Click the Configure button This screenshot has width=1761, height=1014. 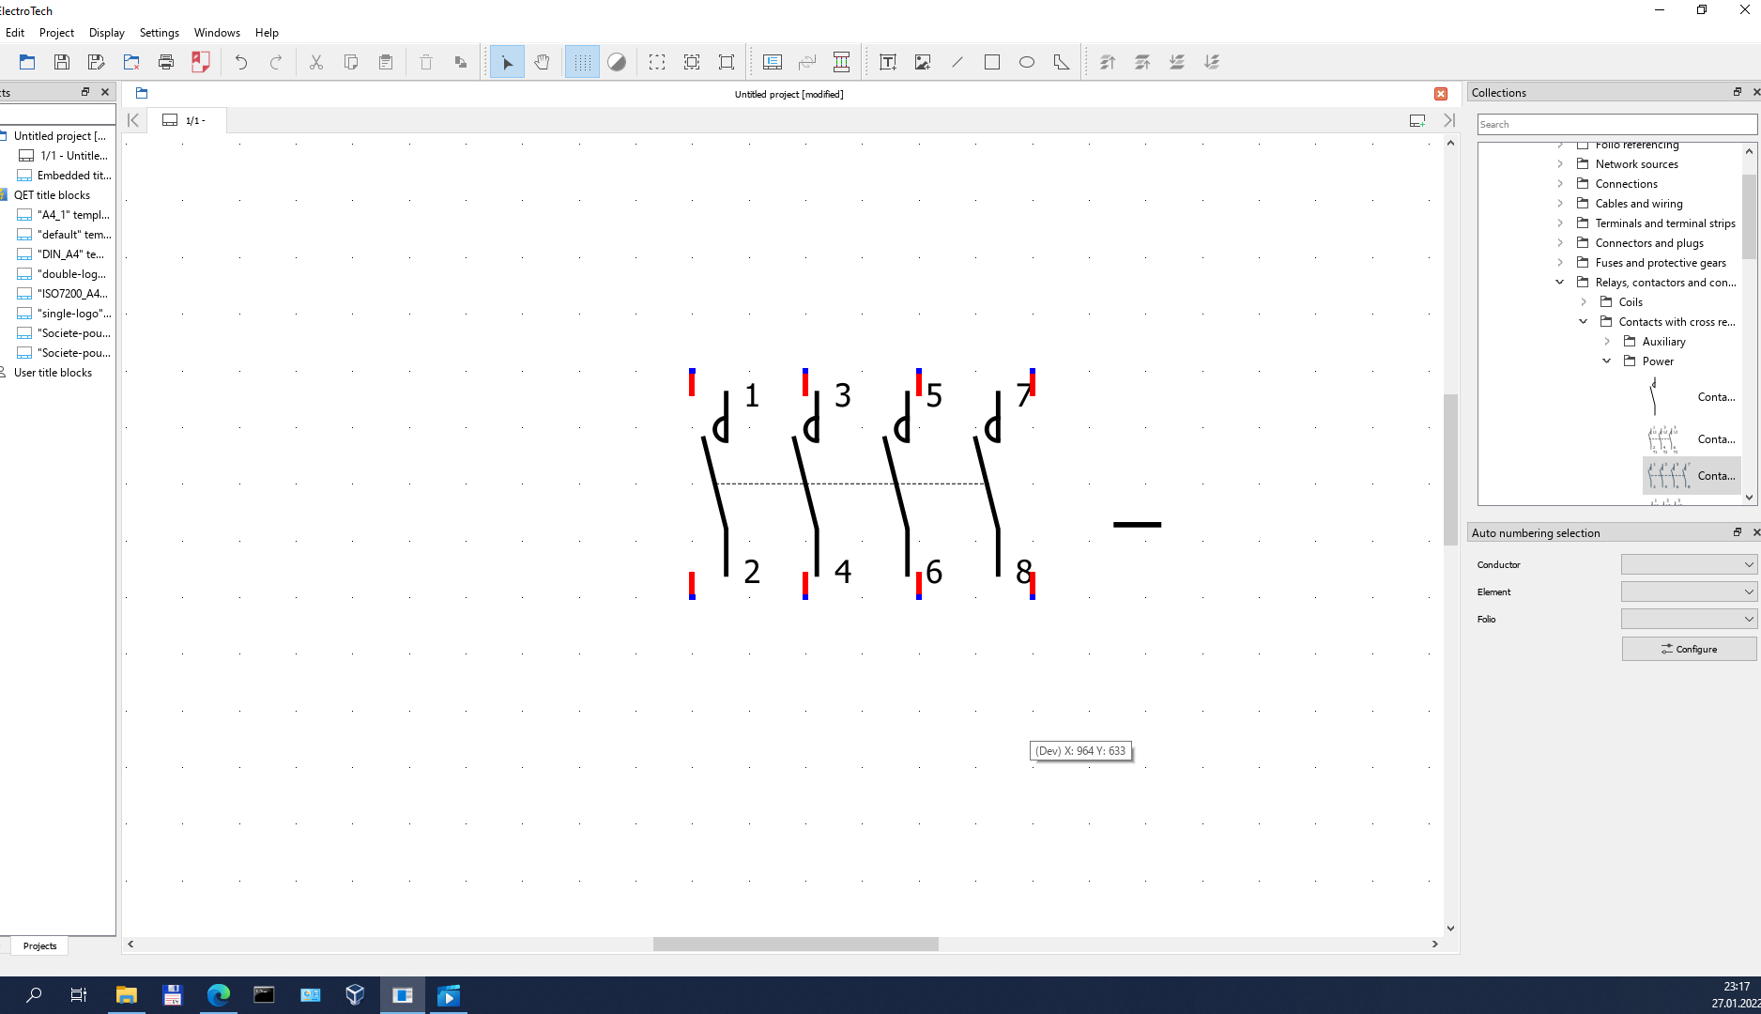[x=1689, y=649]
